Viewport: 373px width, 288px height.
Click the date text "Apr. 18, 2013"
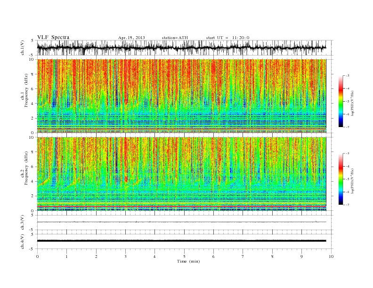(131, 38)
